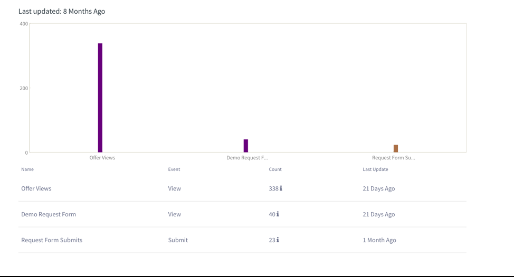Select the brown Request Form Submits bar
The height and width of the screenshot is (277, 514).
coord(396,149)
